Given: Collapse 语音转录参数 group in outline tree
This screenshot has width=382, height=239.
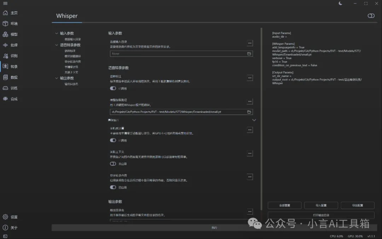Looking at the screenshot, I should click(57, 45).
